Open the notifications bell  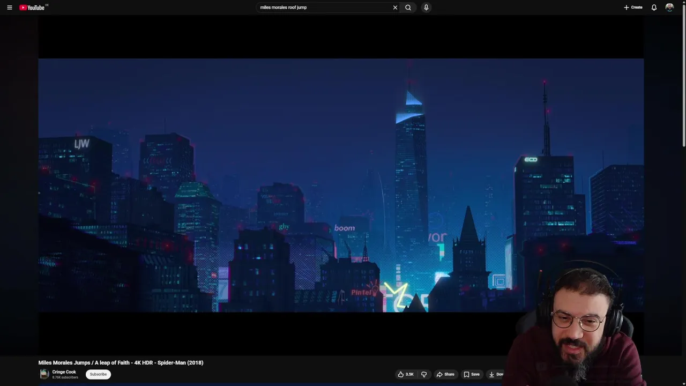click(x=654, y=8)
